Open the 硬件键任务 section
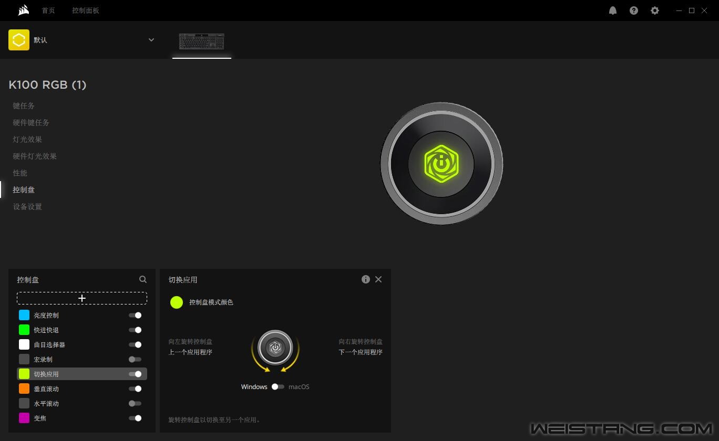 tap(31, 122)
